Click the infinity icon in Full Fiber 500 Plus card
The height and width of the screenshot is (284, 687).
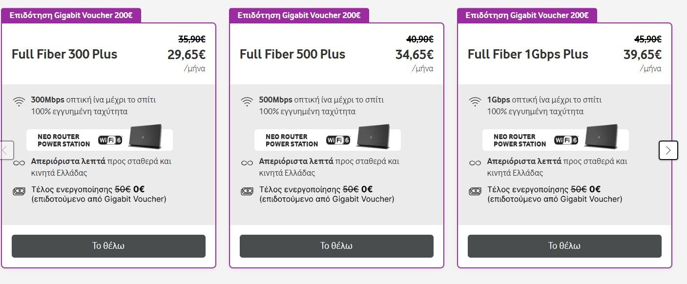click(x=247, y=162)
